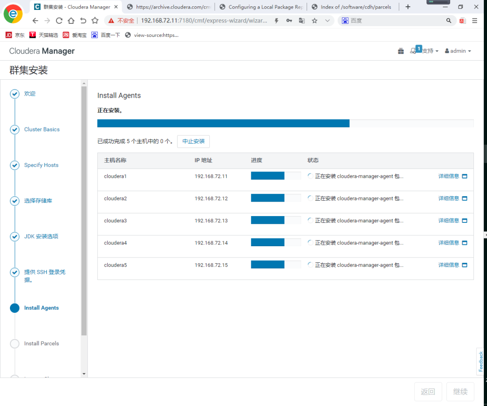
Task: Click the details window icon for cloudera3
Action: [x=464, y=221]
